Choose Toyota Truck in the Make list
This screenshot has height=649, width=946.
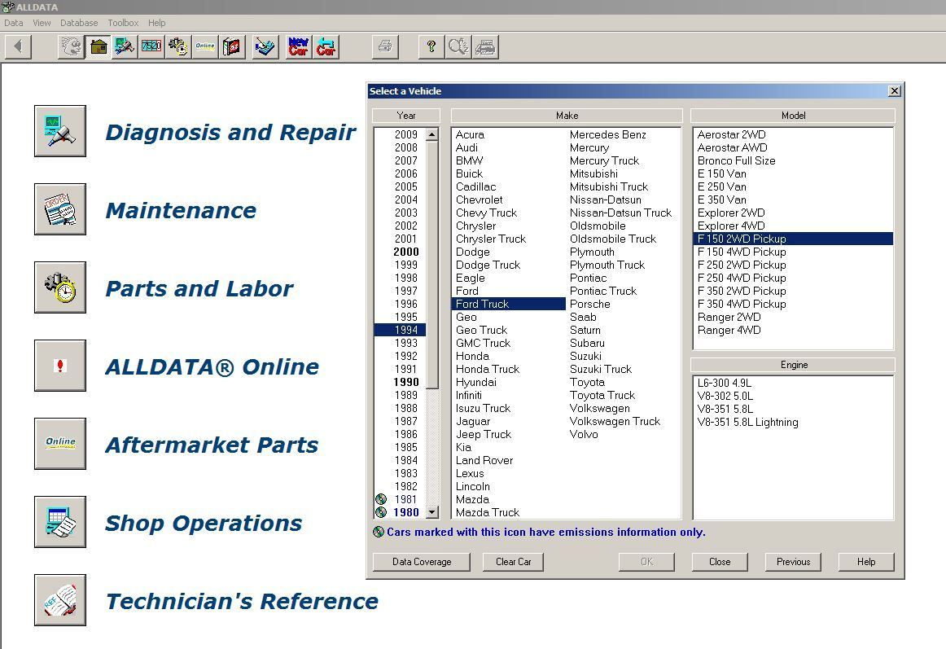[x=602, y=395]
